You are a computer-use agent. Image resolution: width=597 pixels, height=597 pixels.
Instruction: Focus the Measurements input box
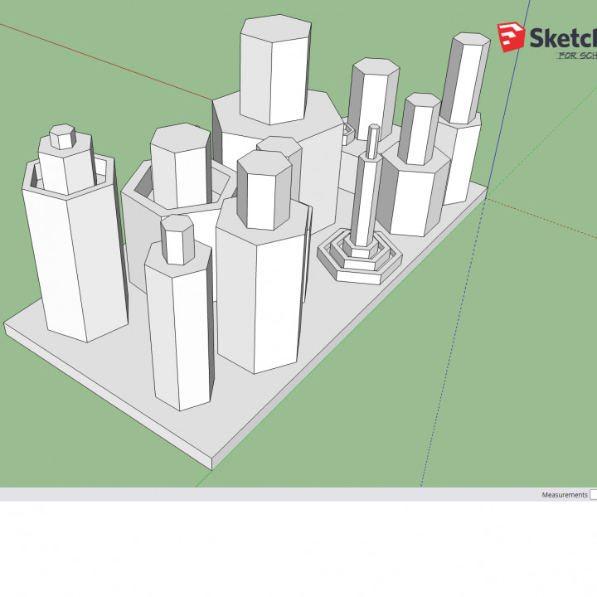593,495
